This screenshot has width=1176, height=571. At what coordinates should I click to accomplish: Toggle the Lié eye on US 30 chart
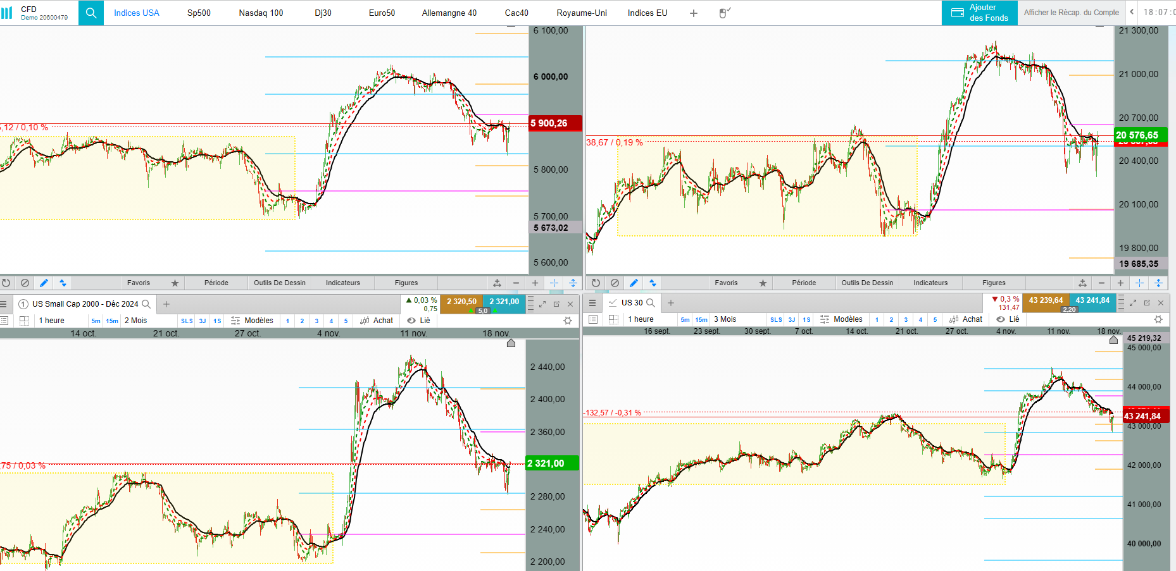[x=1001, y=319]
